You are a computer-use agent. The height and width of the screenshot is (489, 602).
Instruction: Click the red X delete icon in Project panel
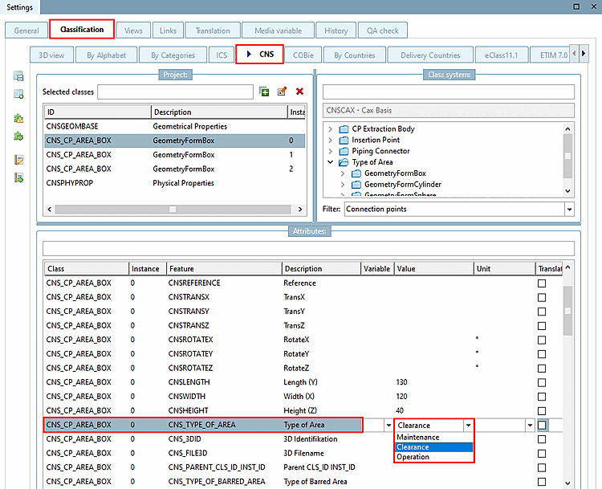(x=299, y=92)
